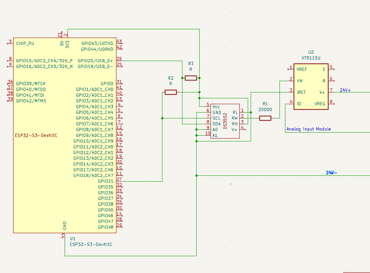Select the R1 20000 resistor symbol

pos(265,118)
